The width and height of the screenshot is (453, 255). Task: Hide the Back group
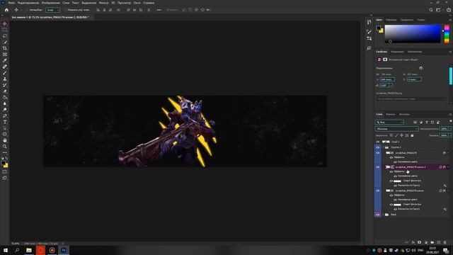pyautogui.click(x=378, y=215)
